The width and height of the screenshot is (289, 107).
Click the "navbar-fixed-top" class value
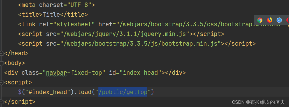[74, 73]
